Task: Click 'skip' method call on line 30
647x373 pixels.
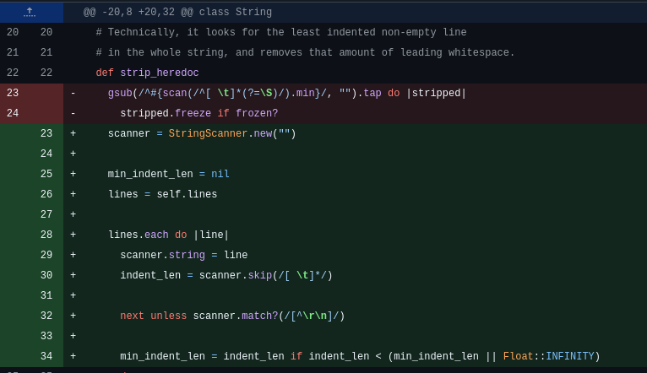Action: (260, 275)
